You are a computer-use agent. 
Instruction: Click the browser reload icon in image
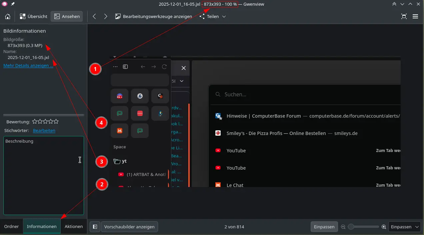pyautogui.click(x=164, y=67)
